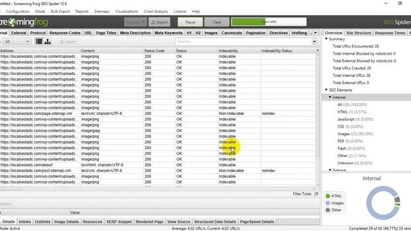
Task: Switch to the URL tab
Action: coord(88,33)
